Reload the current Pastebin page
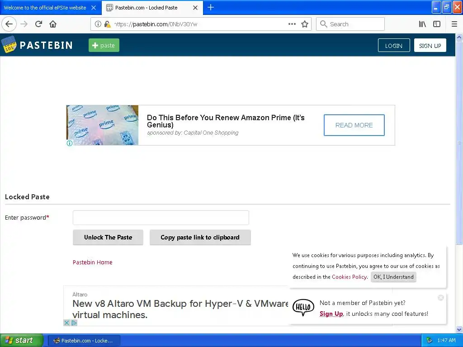Screen dimensions: 463x347 click(39, 24)
